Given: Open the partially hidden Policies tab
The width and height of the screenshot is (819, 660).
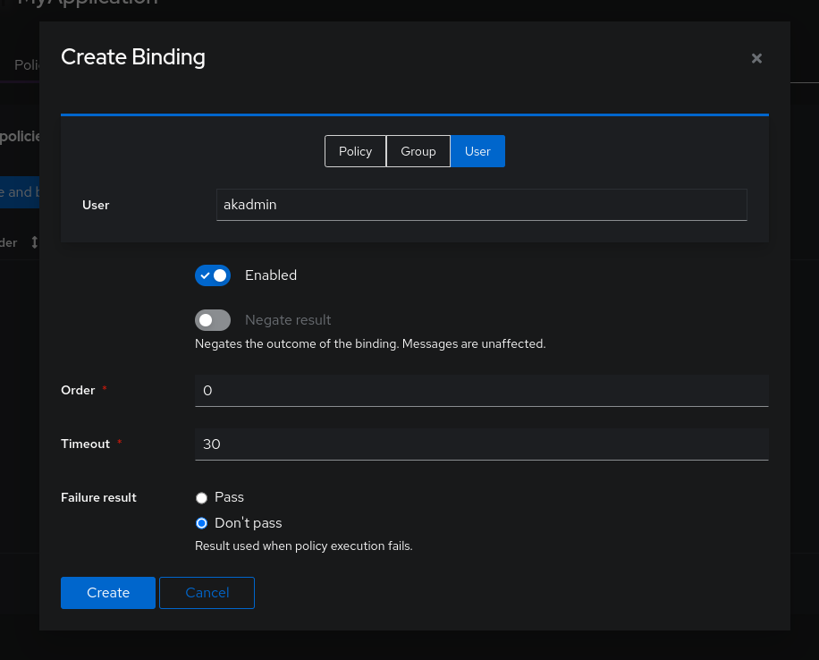Looking at the screenshot, I should 27,65.
